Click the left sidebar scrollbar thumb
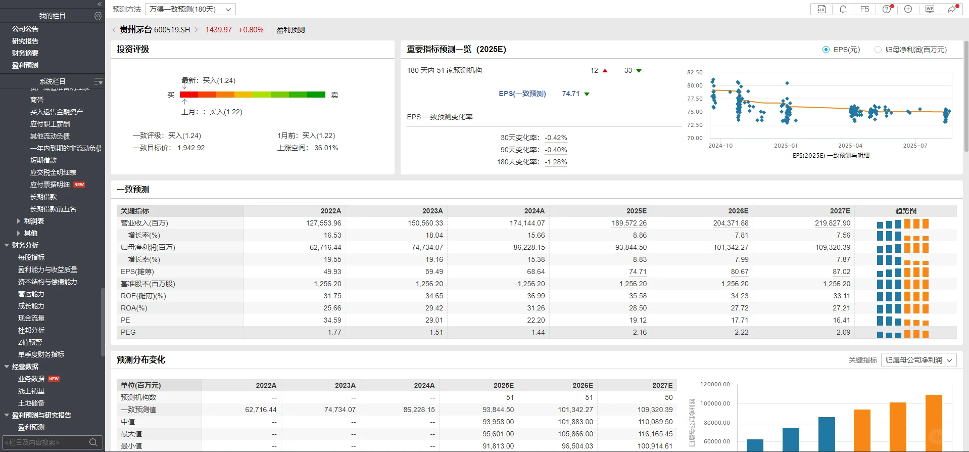Screen dimensions: 969x452 coord(103,323)
